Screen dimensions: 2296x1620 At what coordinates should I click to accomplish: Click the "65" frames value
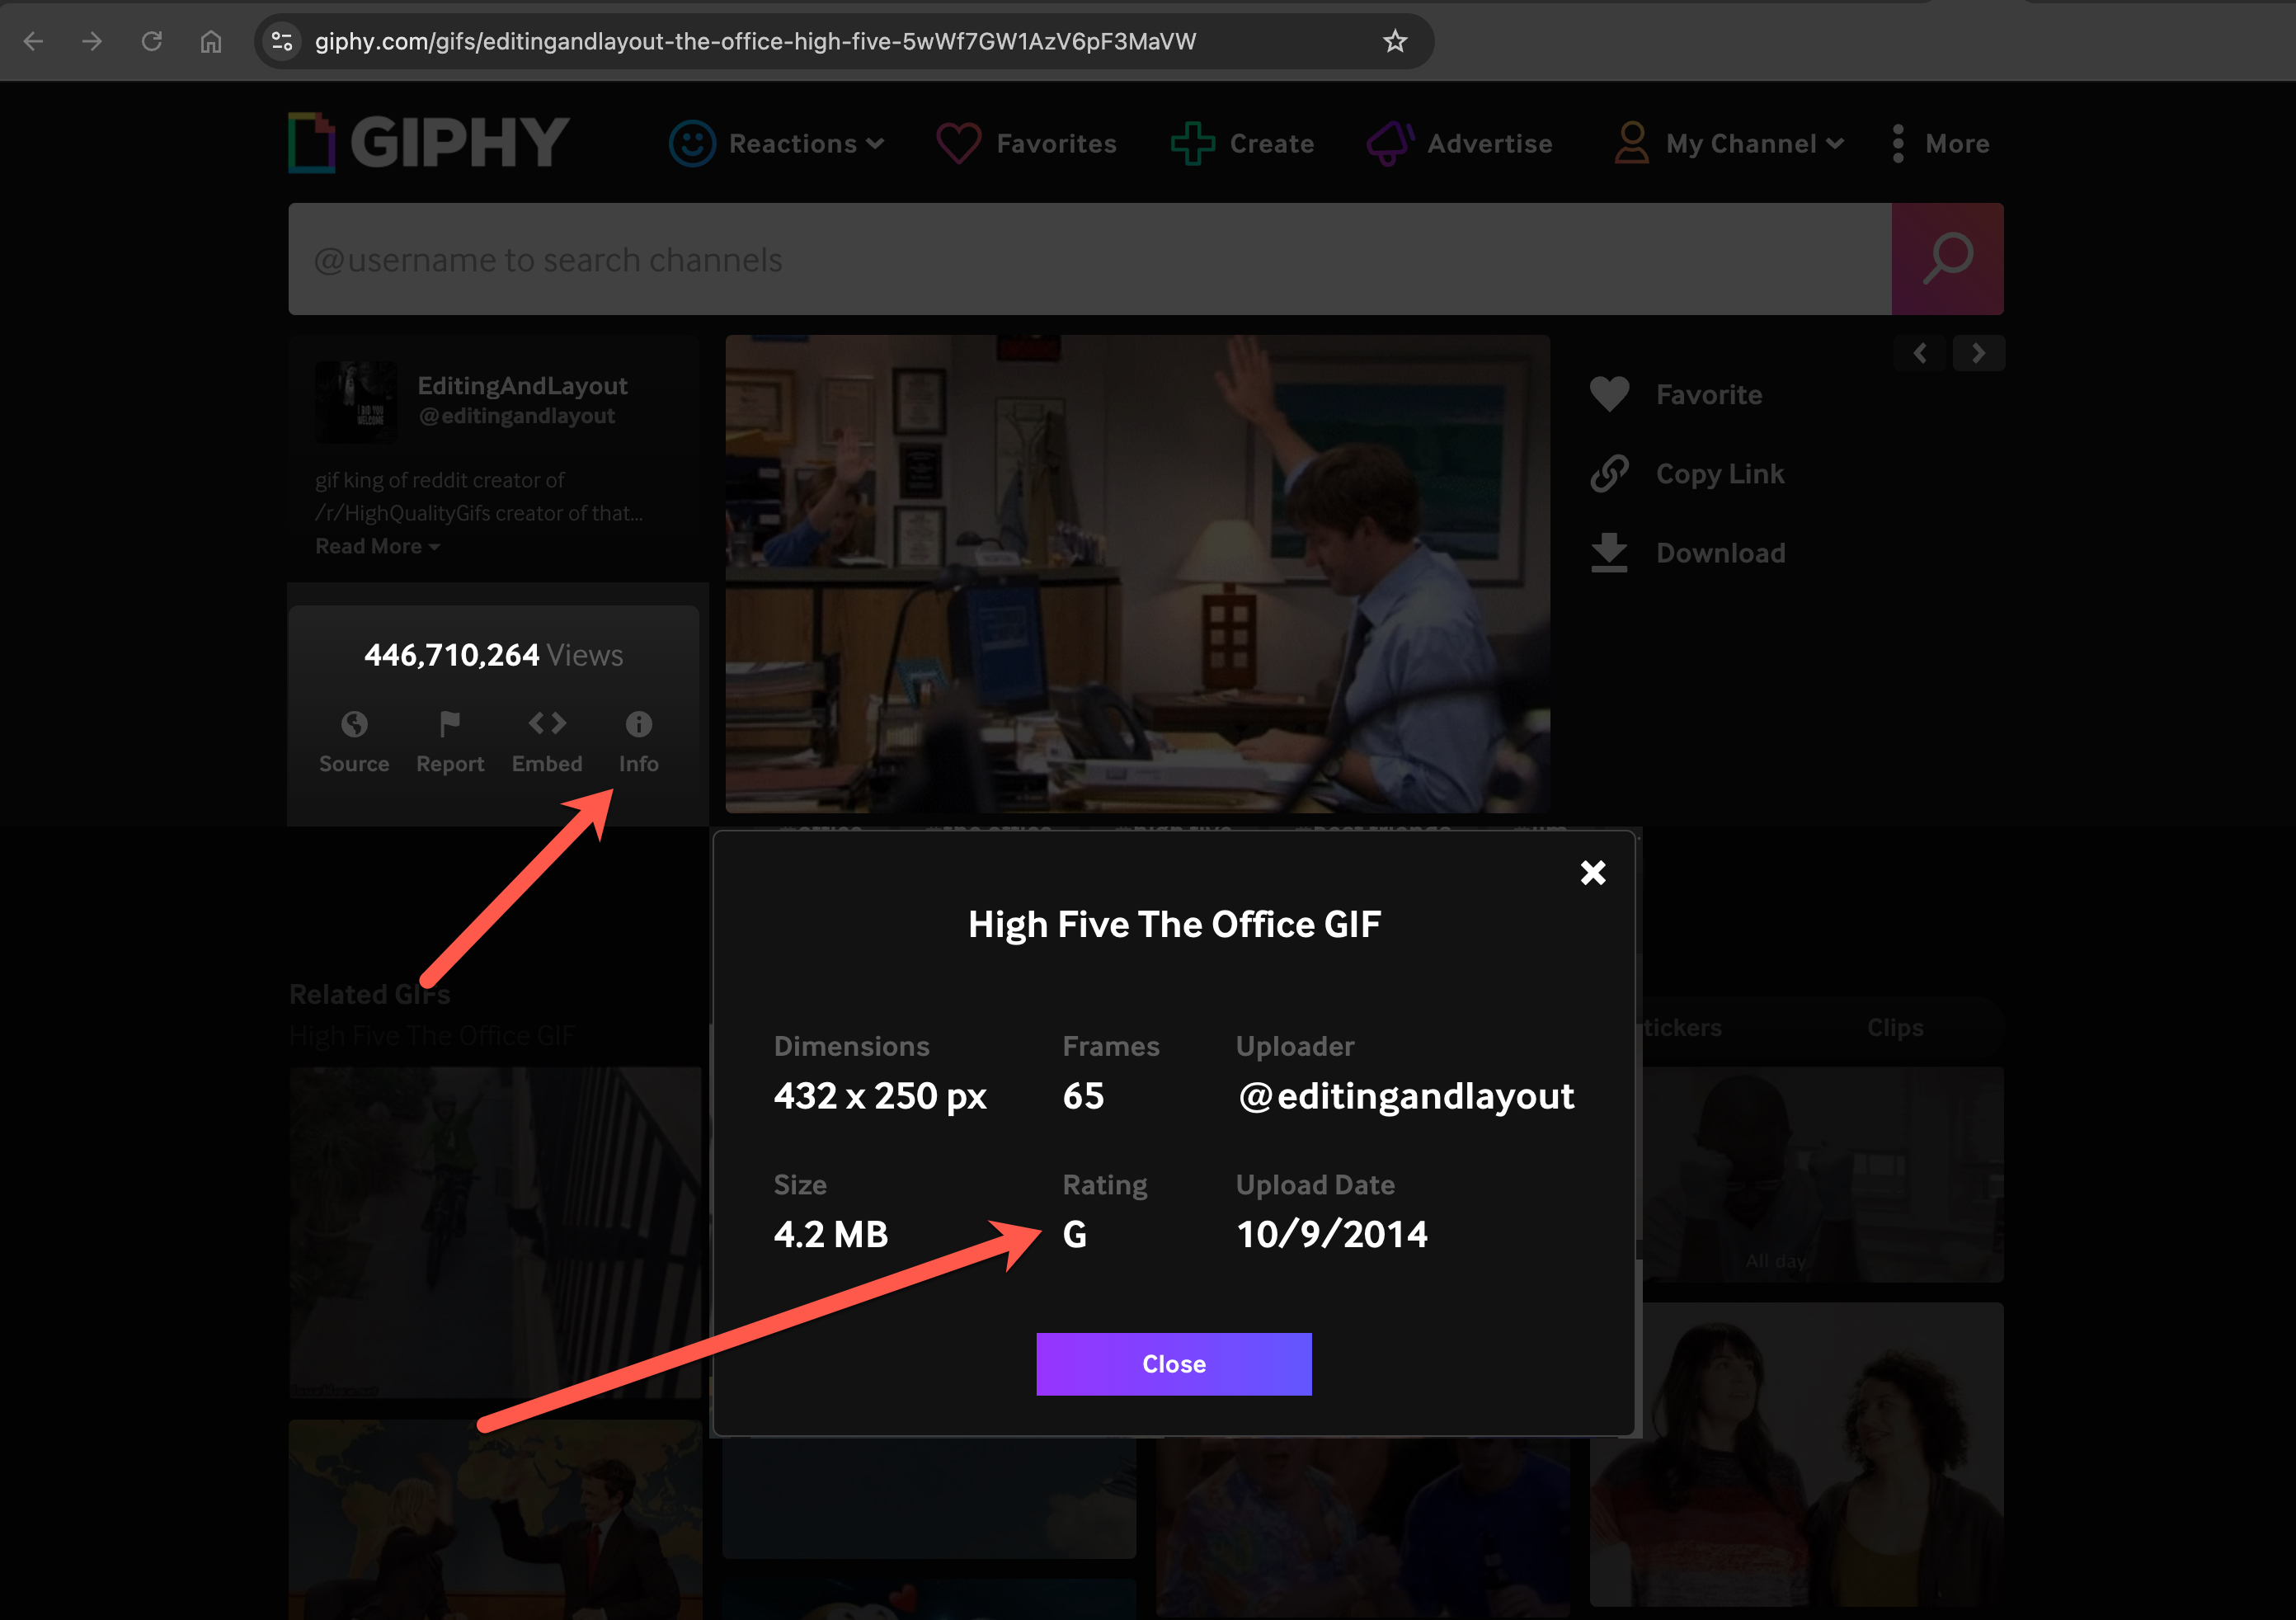[x=1083, y=1096]
